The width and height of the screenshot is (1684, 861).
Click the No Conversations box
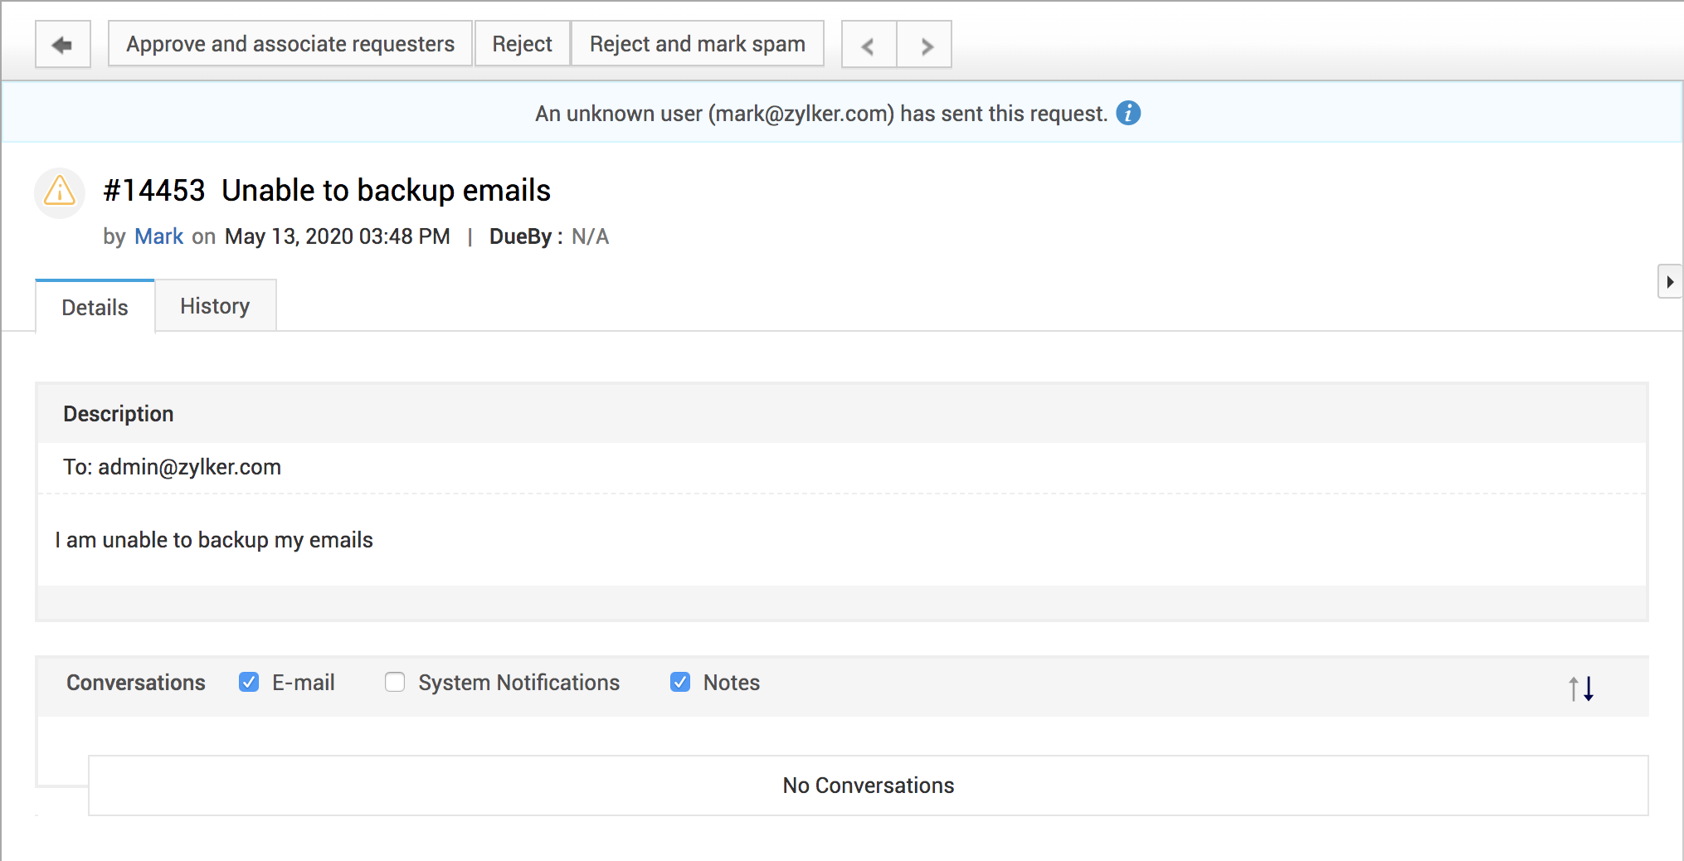tap(868, 786)
